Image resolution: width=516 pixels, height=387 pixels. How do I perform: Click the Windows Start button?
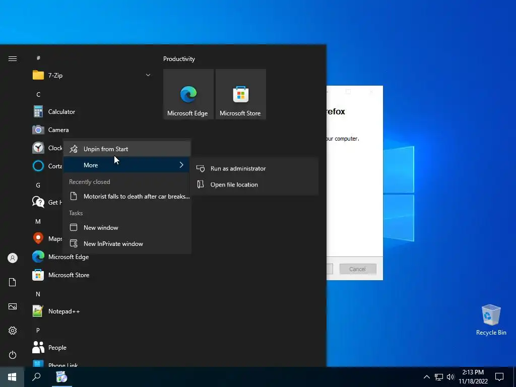pos(12,377)
